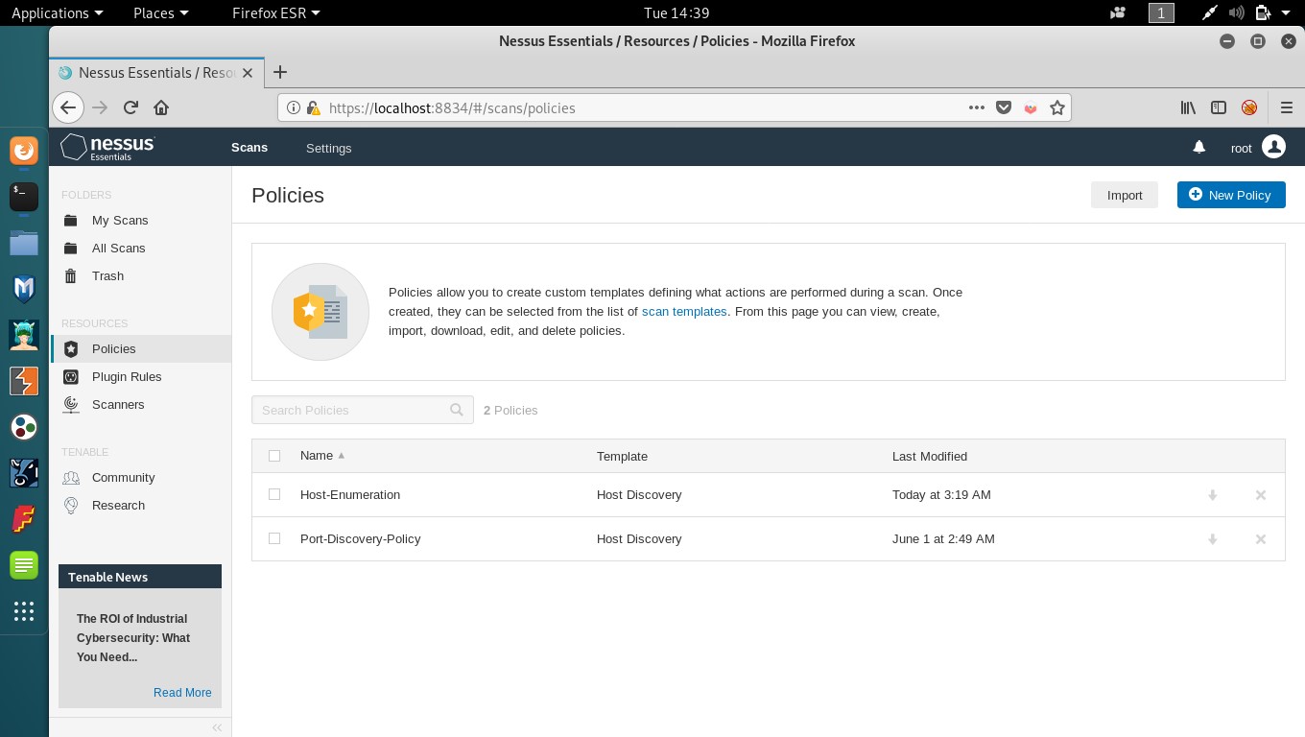Switch to the Settings tab

328,148
